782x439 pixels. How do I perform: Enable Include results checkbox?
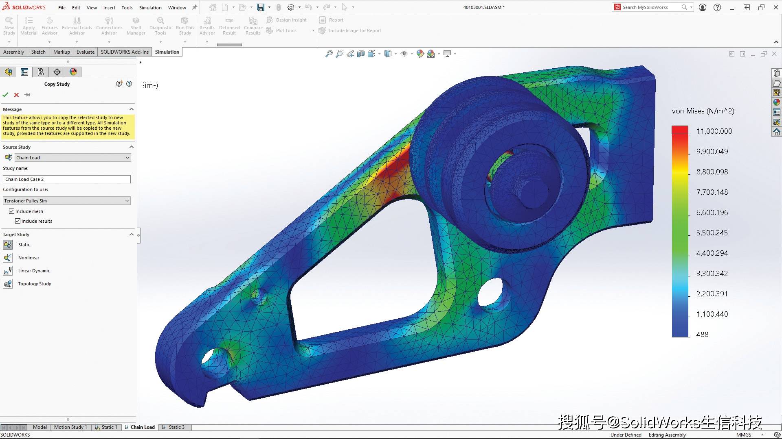click(x=17, y=221)
